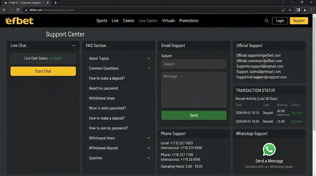Screen dimensions: 316x176
Task: Click the Message text area
Action: click(194, 90)
